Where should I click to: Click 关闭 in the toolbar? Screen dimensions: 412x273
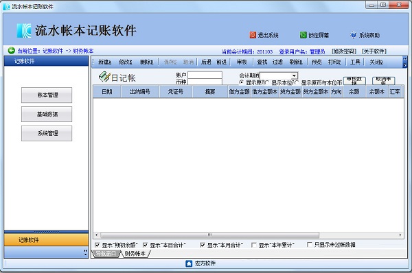click(376, 62)
